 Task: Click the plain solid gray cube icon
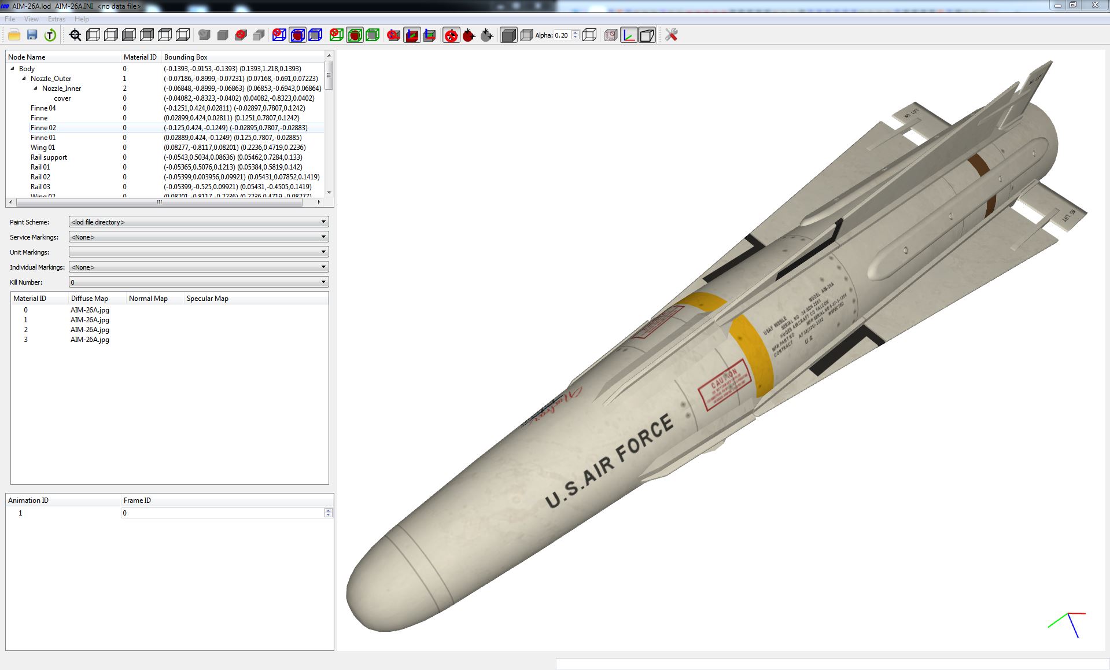coord(223,35)
